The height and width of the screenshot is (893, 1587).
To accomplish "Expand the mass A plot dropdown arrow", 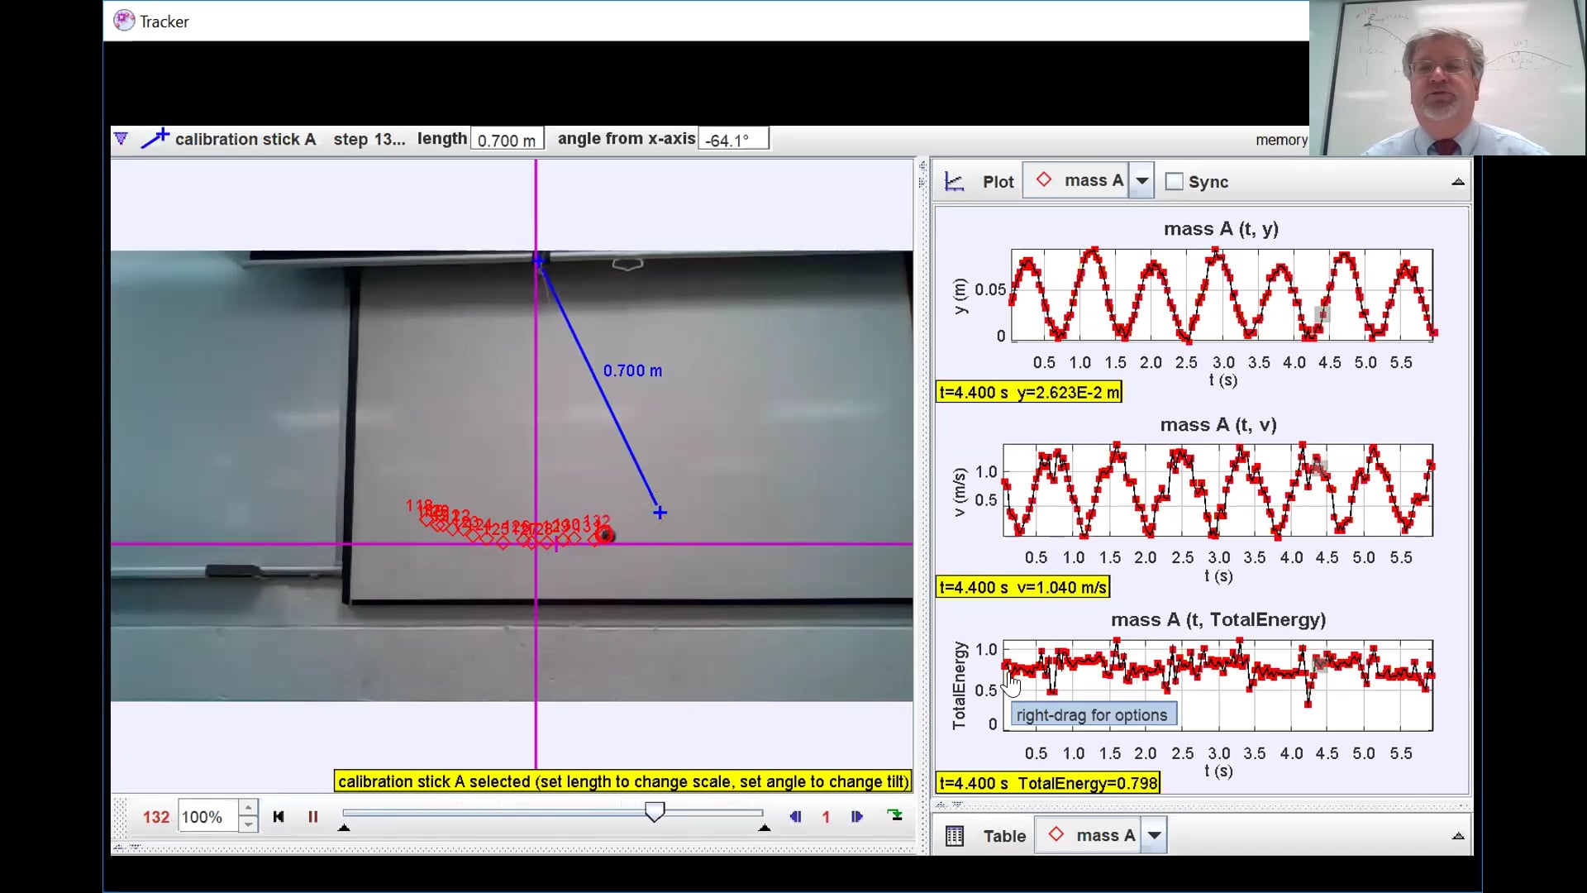I will (1141, 180).
